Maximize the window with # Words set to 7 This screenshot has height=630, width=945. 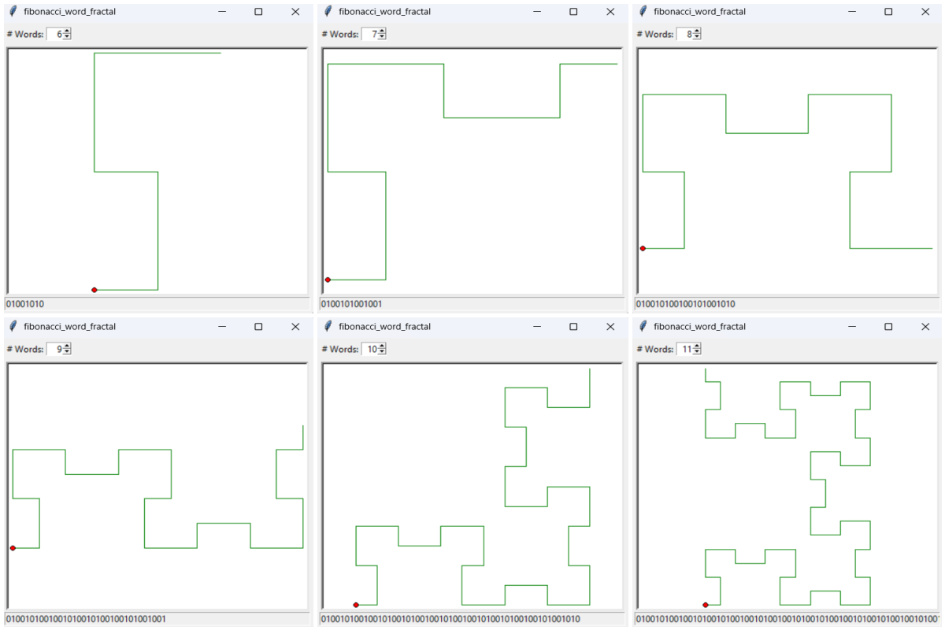pyautogui.click(x=573, y=12)
